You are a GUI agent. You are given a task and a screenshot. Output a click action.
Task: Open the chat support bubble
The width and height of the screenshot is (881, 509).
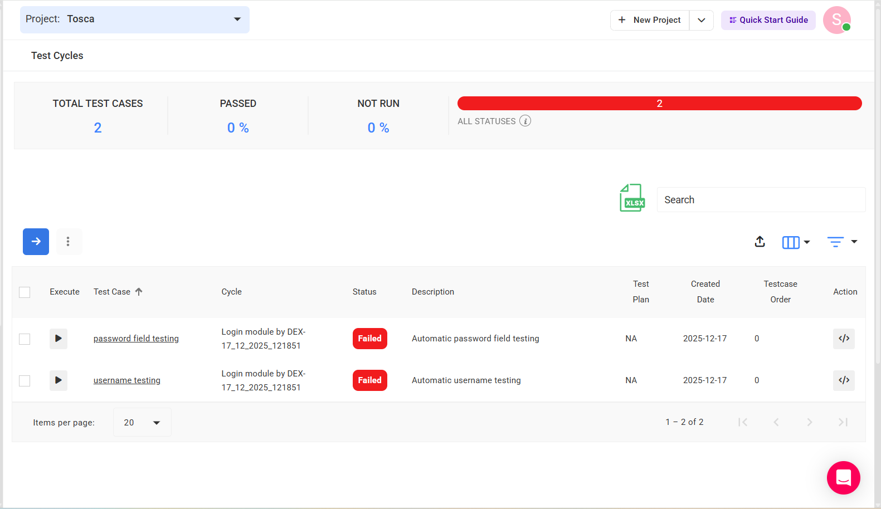[x=843, y=478]
